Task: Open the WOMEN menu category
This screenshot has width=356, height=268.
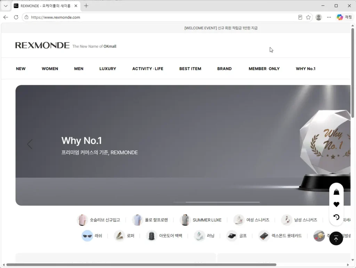Action: pos(50,69)
